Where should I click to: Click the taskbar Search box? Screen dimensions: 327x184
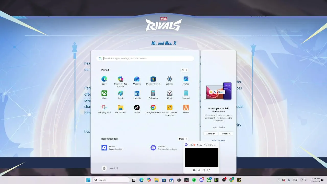coord(111,180)
